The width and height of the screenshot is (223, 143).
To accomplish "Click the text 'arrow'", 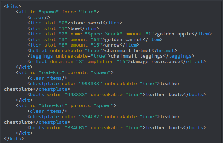I will (x=112, y=45).
